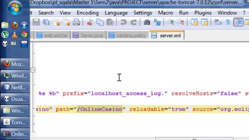Click the Close All documents icon

[67, 22]
